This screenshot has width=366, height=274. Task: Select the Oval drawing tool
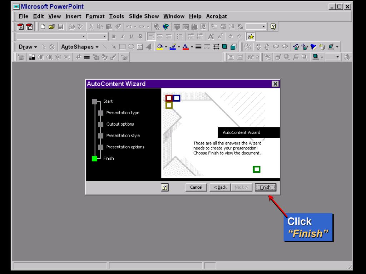coord(131,47)
